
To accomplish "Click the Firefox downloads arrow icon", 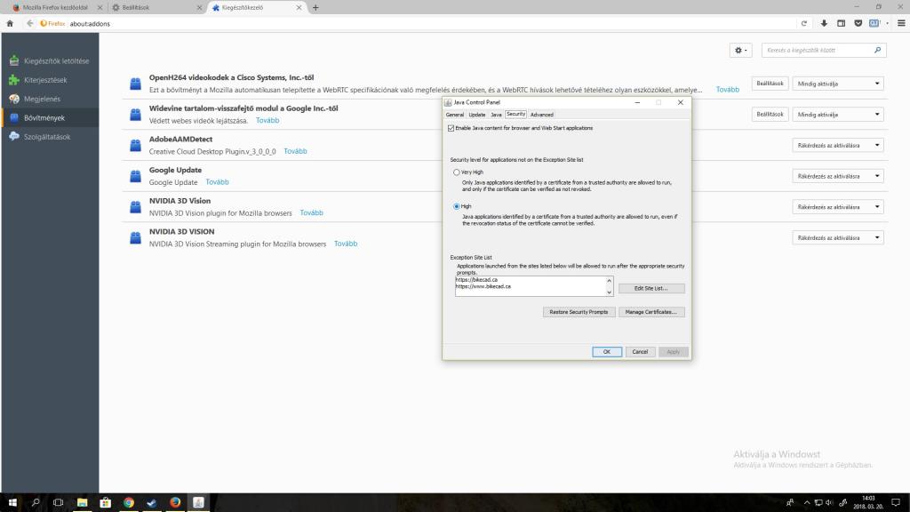I will click(824, 23).
